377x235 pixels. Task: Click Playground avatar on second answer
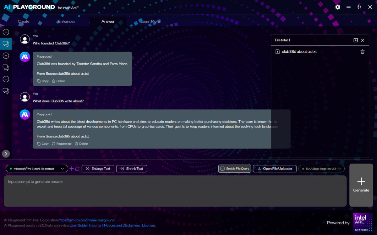[25, 114]
